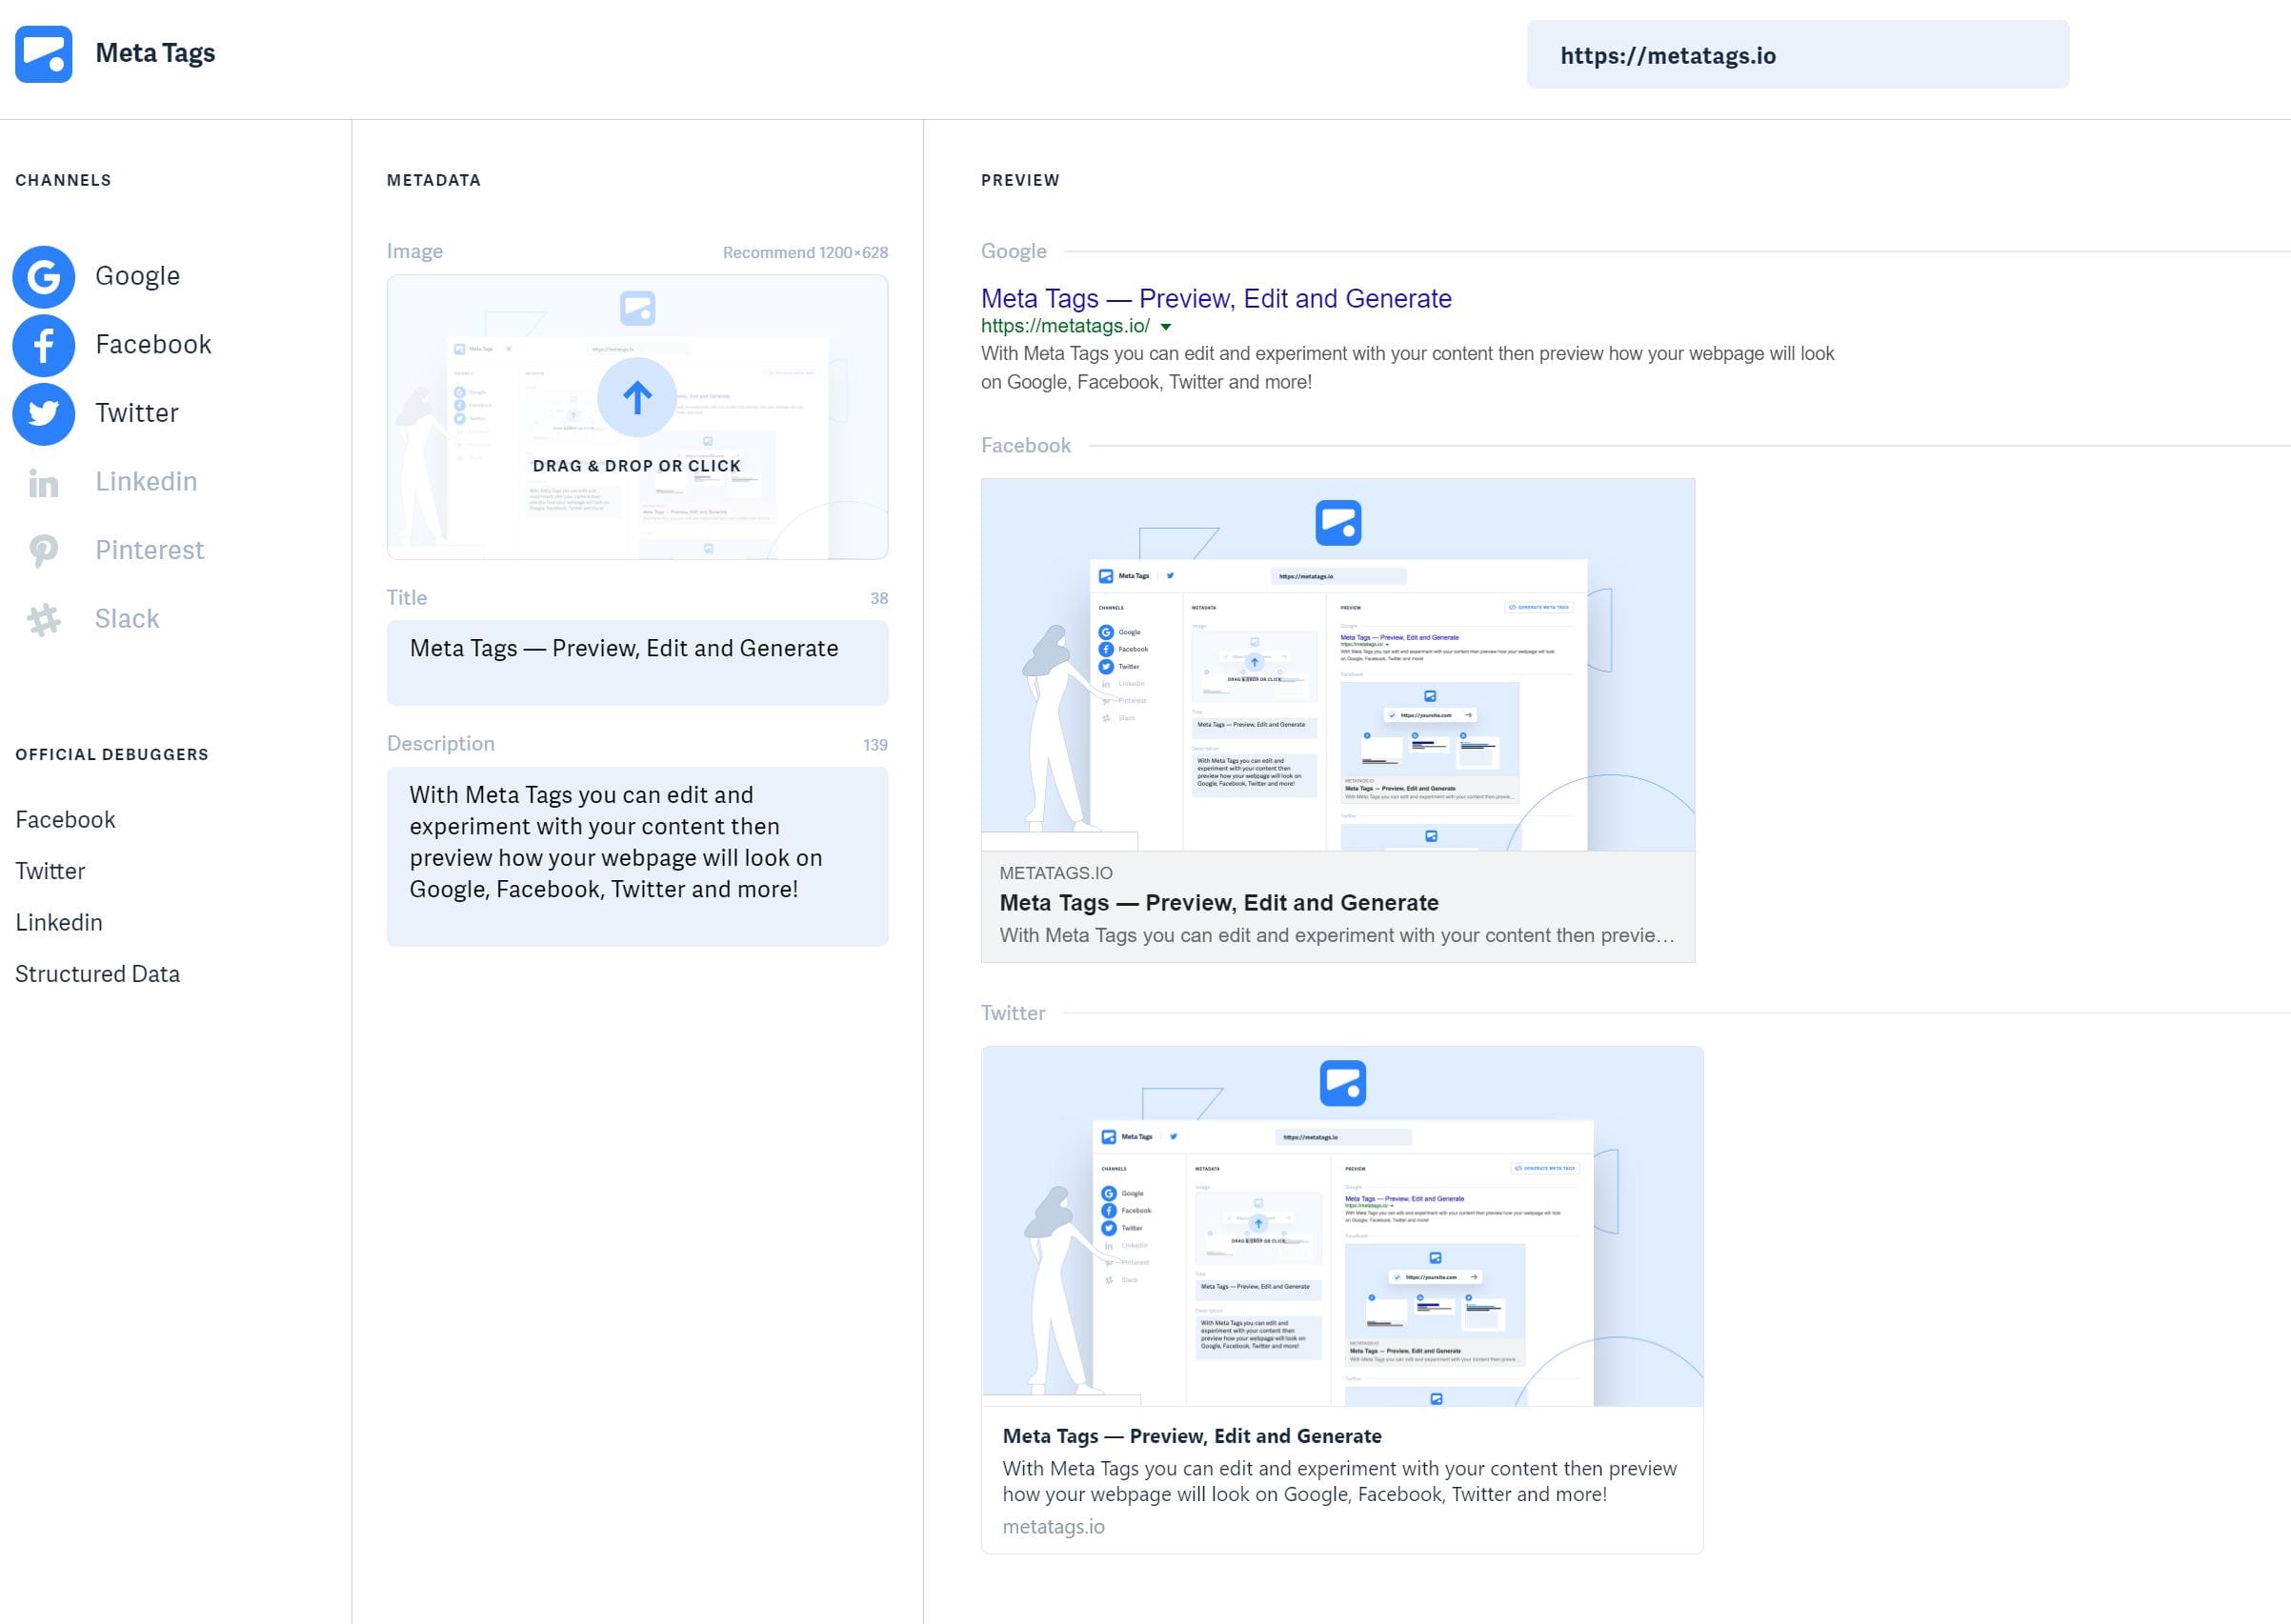Open the Twitter official debugger link
Screen dimensions: 2291x1624
pyautogui.click(x=50, y=871)
